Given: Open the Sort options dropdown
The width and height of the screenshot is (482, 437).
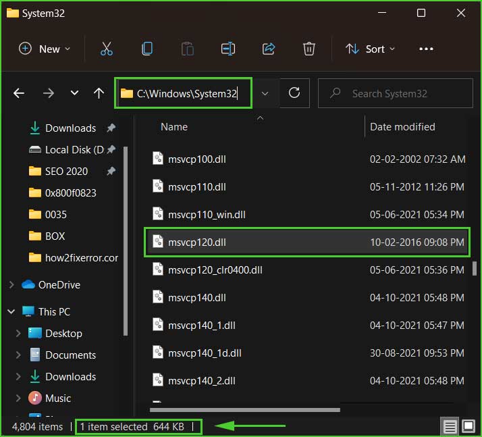Looking at the screenshot, I should pos(370,49).
